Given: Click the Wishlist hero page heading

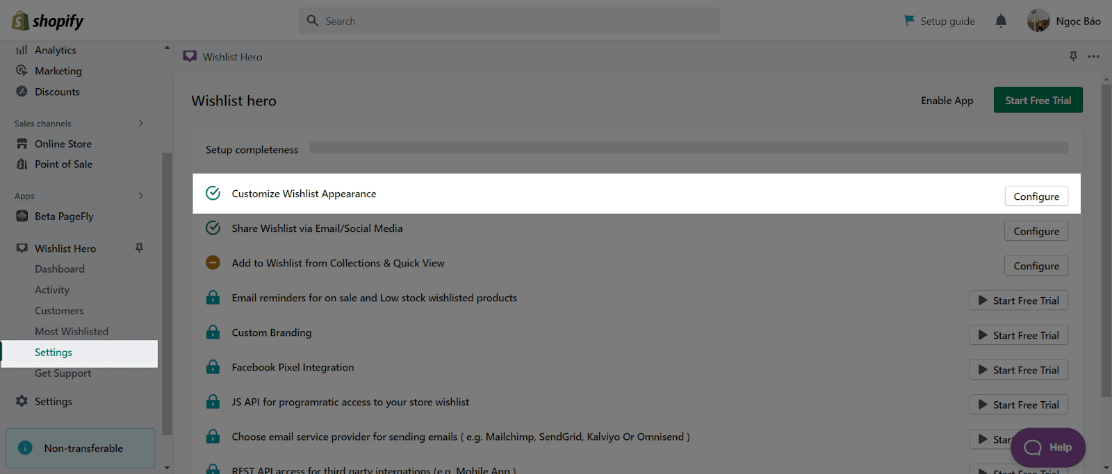Looking at the screenshot, I should point(234,101).
